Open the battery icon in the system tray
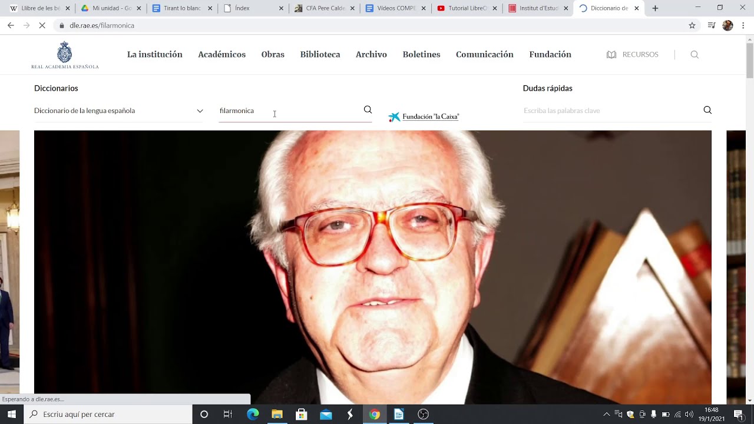 click(666, 414)
